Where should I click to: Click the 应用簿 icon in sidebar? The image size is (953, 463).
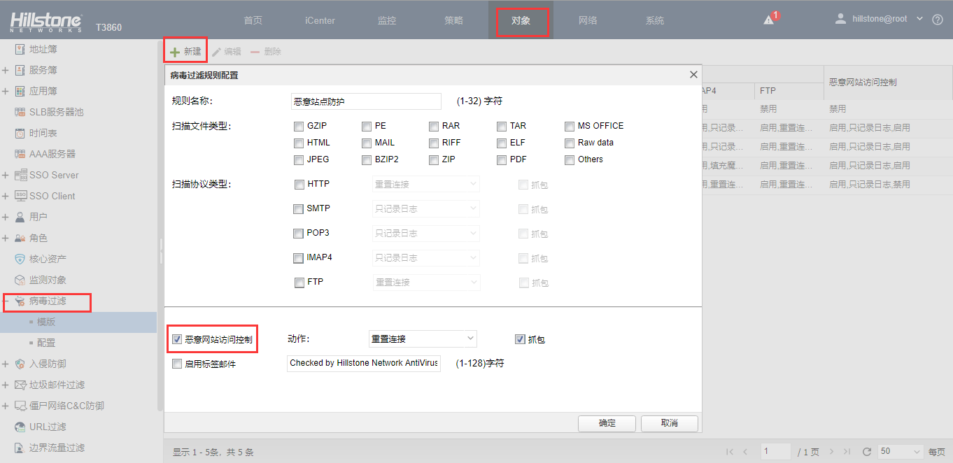click(20, 91)
